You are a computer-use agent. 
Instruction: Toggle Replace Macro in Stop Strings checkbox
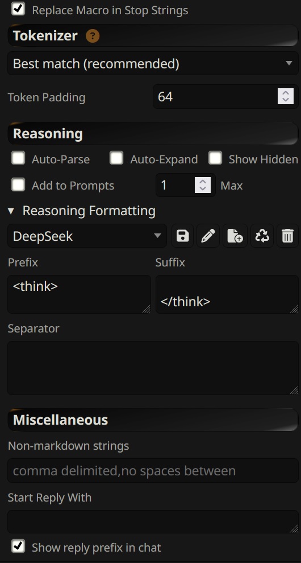point(18,9)
